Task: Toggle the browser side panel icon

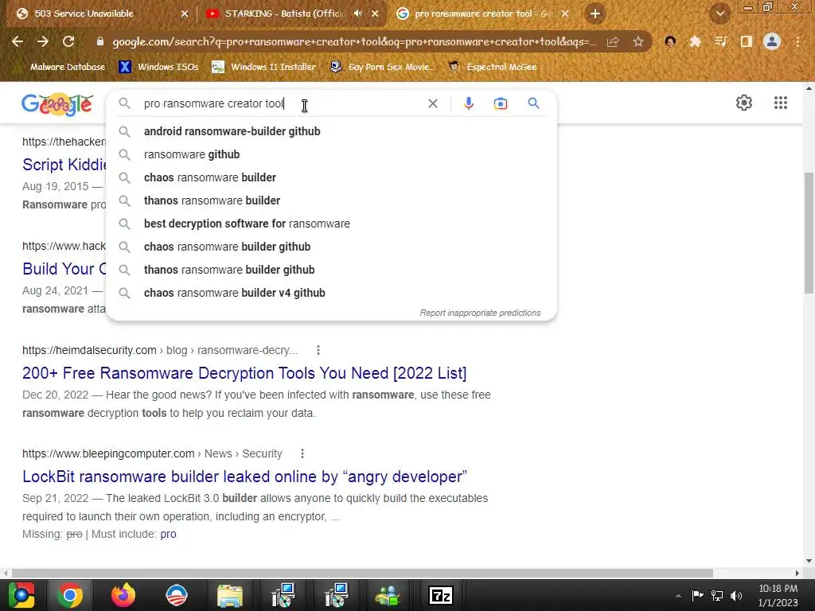Action: [x=747, y=41]
